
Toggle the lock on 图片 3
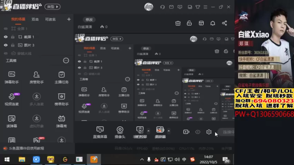[12, 45]
